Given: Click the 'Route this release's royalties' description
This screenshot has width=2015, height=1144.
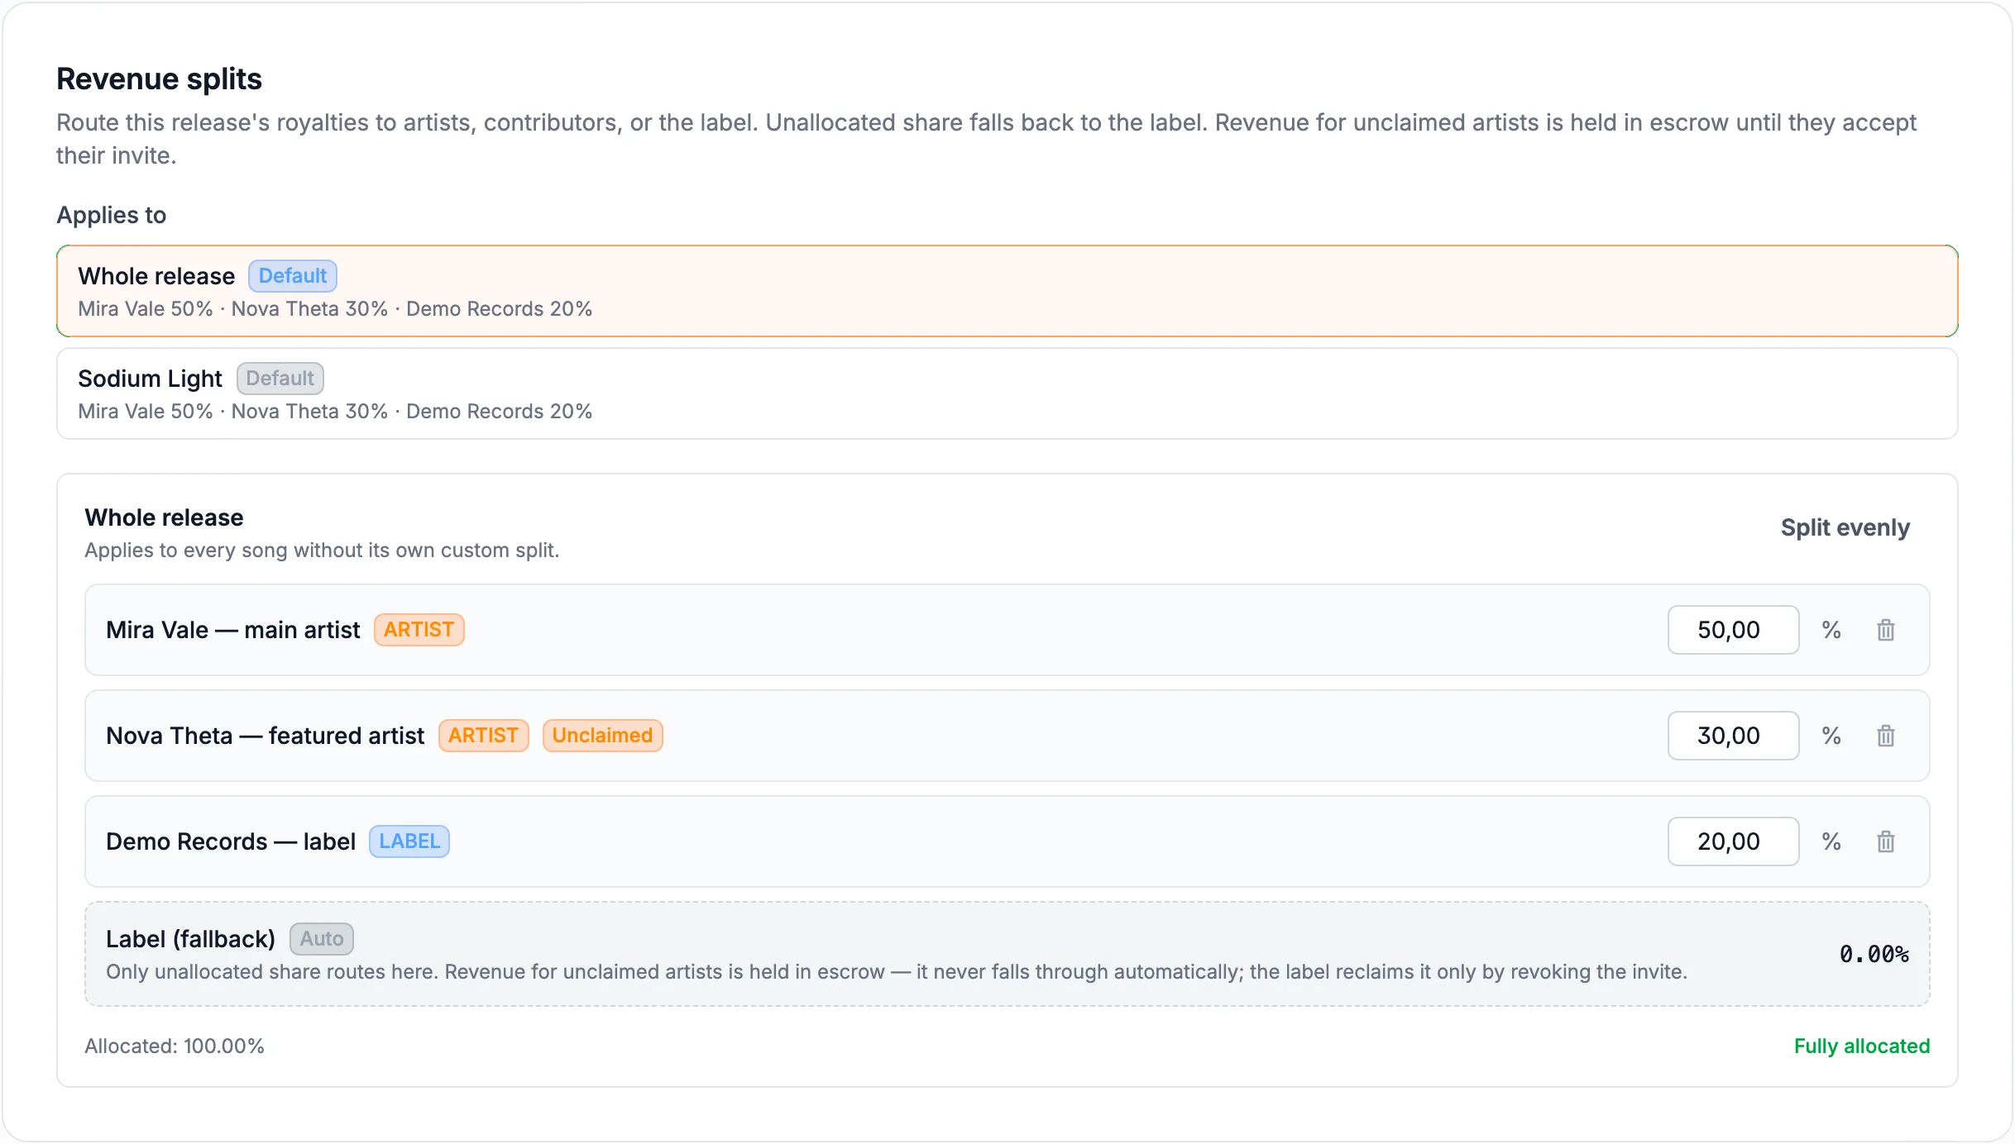Looking at the screenshot, I should tap(986, 139).
